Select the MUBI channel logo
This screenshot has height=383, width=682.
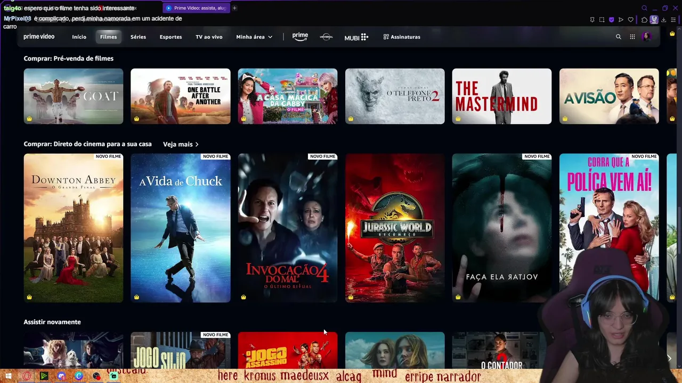pos(356,37)
